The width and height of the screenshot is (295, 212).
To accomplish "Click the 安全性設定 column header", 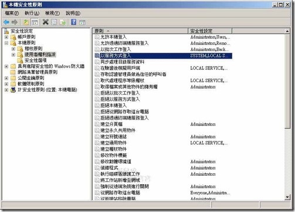I will click(210, 31).
